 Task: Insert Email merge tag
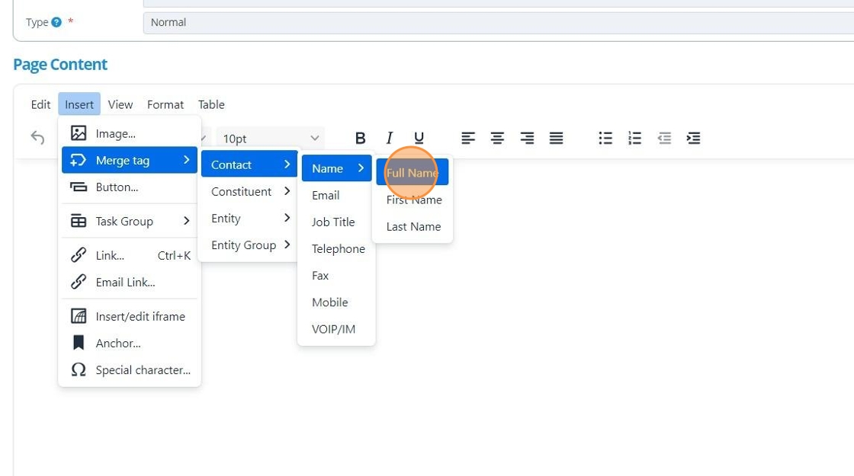(x=336, y=195)
